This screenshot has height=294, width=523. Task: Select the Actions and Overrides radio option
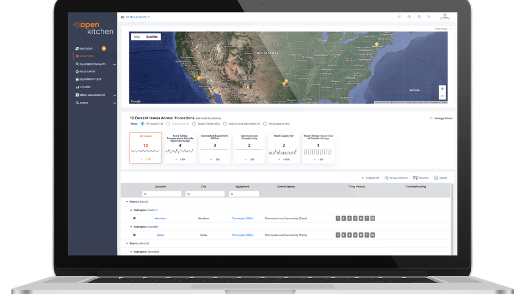pos(225,124)
